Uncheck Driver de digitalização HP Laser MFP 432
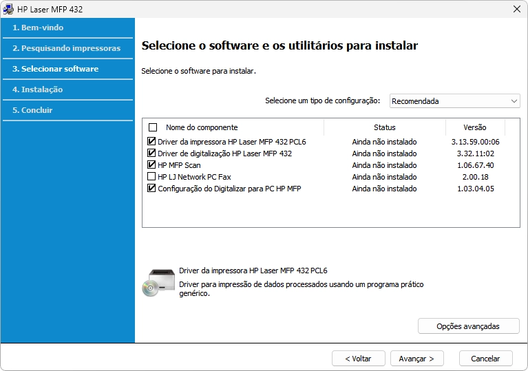The height and width of the screenshot is (371, 528). (151, 153)
